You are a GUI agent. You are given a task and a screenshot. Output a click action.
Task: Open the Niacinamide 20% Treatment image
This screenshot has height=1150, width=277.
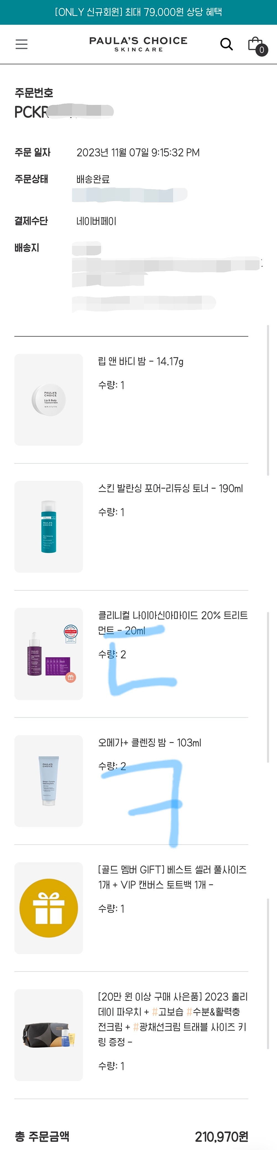(48, 653)
